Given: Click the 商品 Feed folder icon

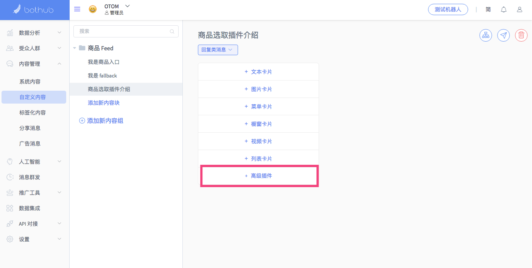Looking at the screenshot, I should (82, 48).
